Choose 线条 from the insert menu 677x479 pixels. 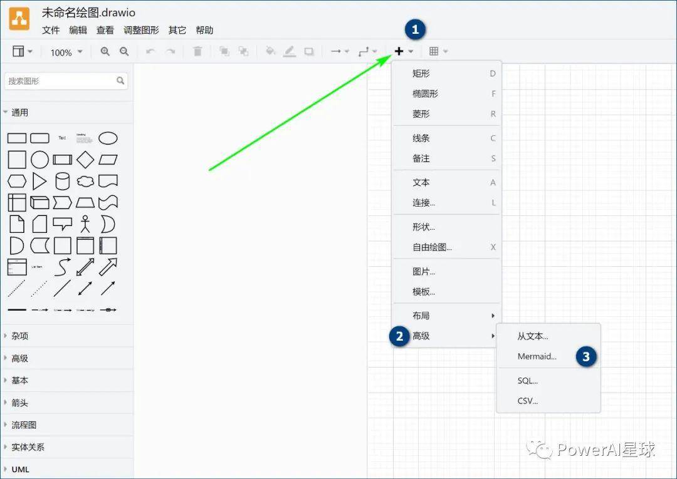pyautogui.click(x=447, y=138)
